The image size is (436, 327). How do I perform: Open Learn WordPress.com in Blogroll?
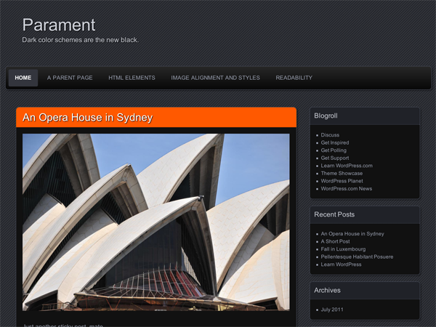coord(347,166)
